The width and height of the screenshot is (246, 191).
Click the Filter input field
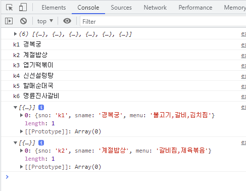163,21
